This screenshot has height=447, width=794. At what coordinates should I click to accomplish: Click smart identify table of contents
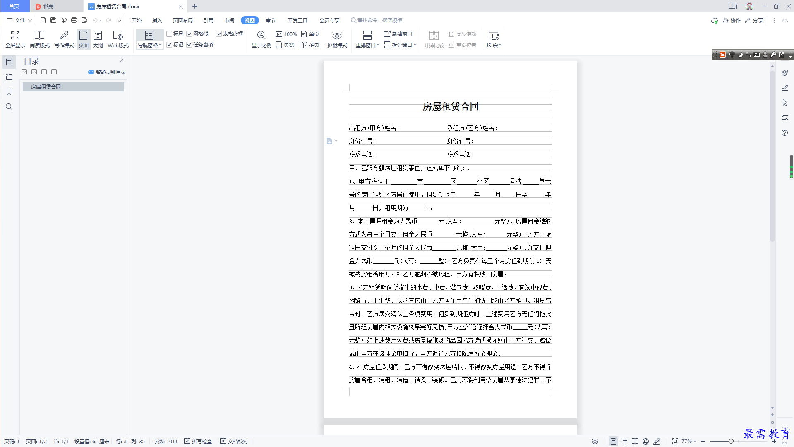[107, 72]
